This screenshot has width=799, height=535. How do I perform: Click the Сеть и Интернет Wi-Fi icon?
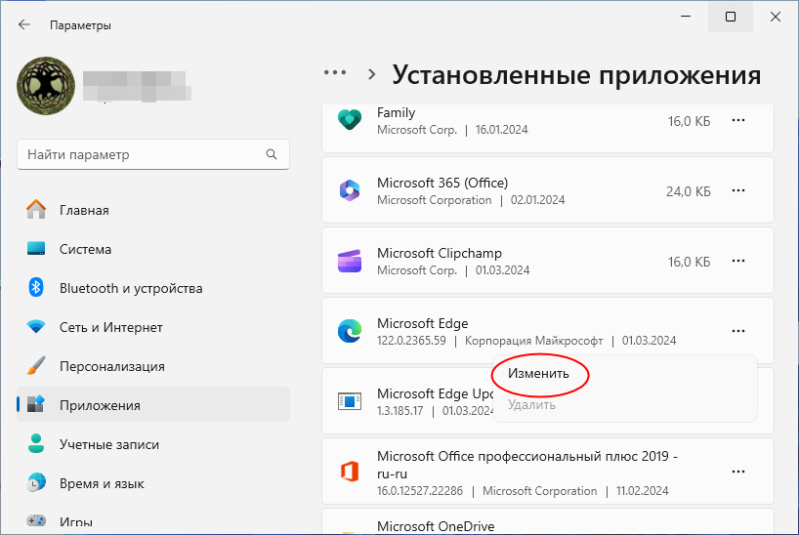tap(36, 327)
